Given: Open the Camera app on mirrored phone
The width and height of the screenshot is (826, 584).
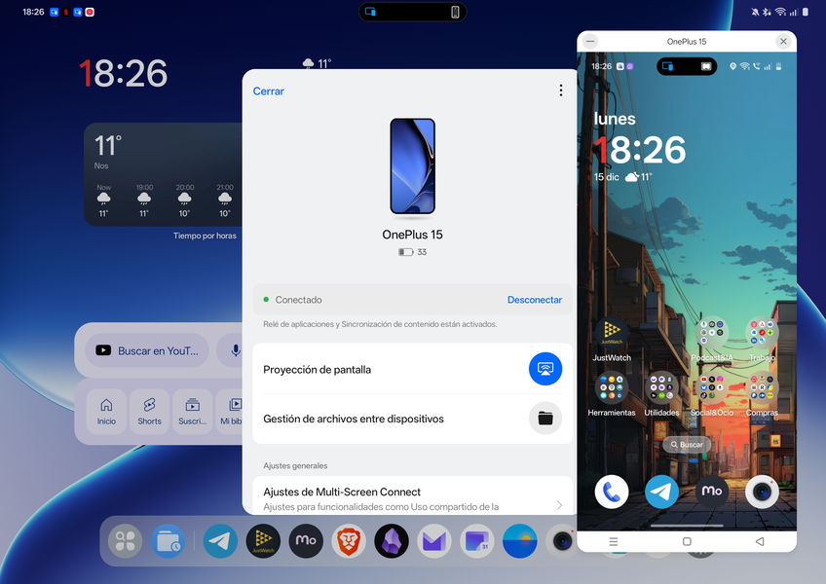Looking at the screenshot, I should pyautogui.click(x=762, y=492).
